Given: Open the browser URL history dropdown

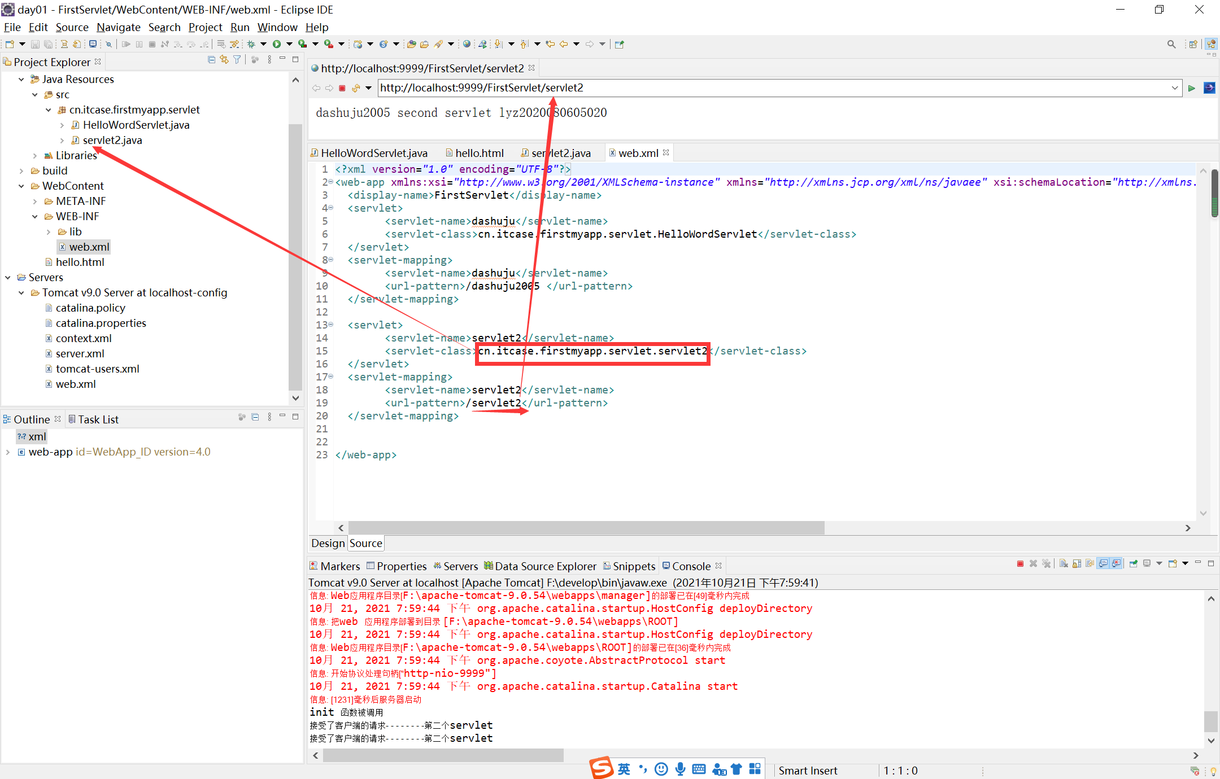Looking at the screenshot, I should pyautogui.click(x=1175, y=88).
